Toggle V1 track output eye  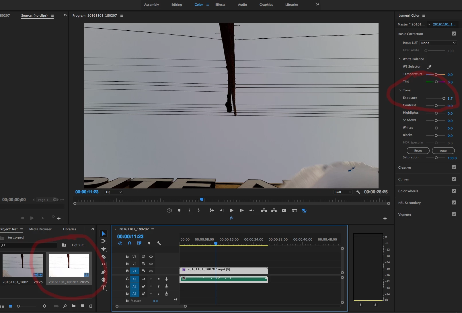(x=151, y=271)
